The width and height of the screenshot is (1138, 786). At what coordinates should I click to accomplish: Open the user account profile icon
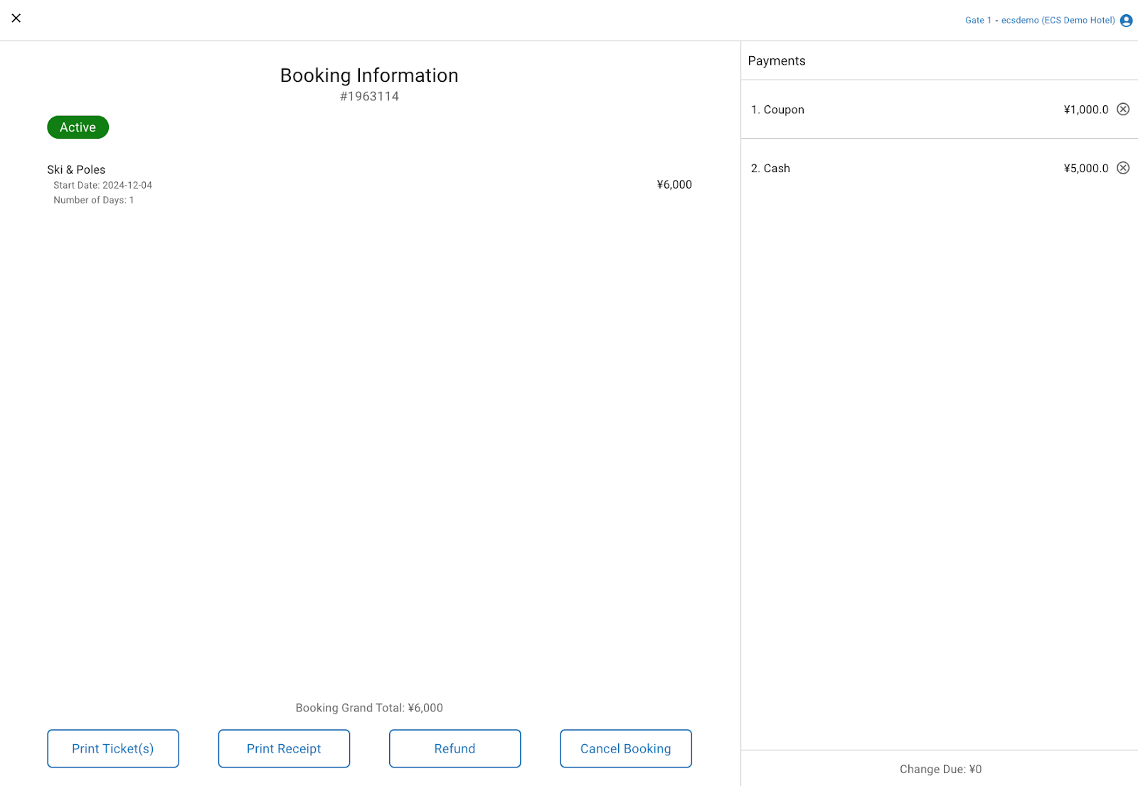click(x=1126, y=21)
